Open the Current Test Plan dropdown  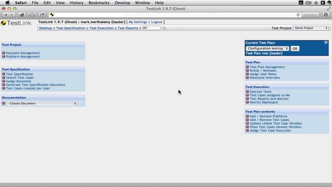(x=268, y=49)
